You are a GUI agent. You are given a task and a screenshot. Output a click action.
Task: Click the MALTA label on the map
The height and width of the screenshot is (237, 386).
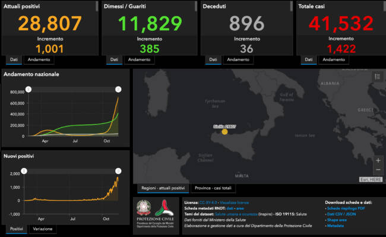tap(242, 176)
